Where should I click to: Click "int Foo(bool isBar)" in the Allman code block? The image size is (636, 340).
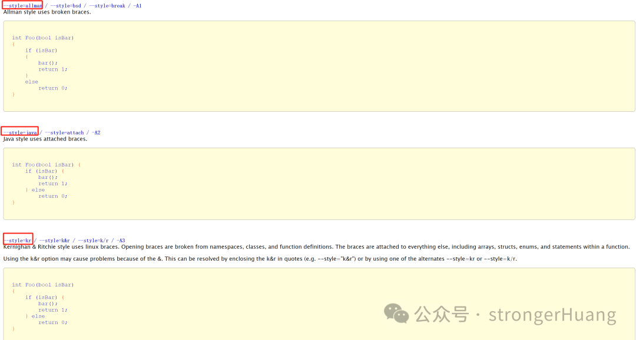(42, 38)
